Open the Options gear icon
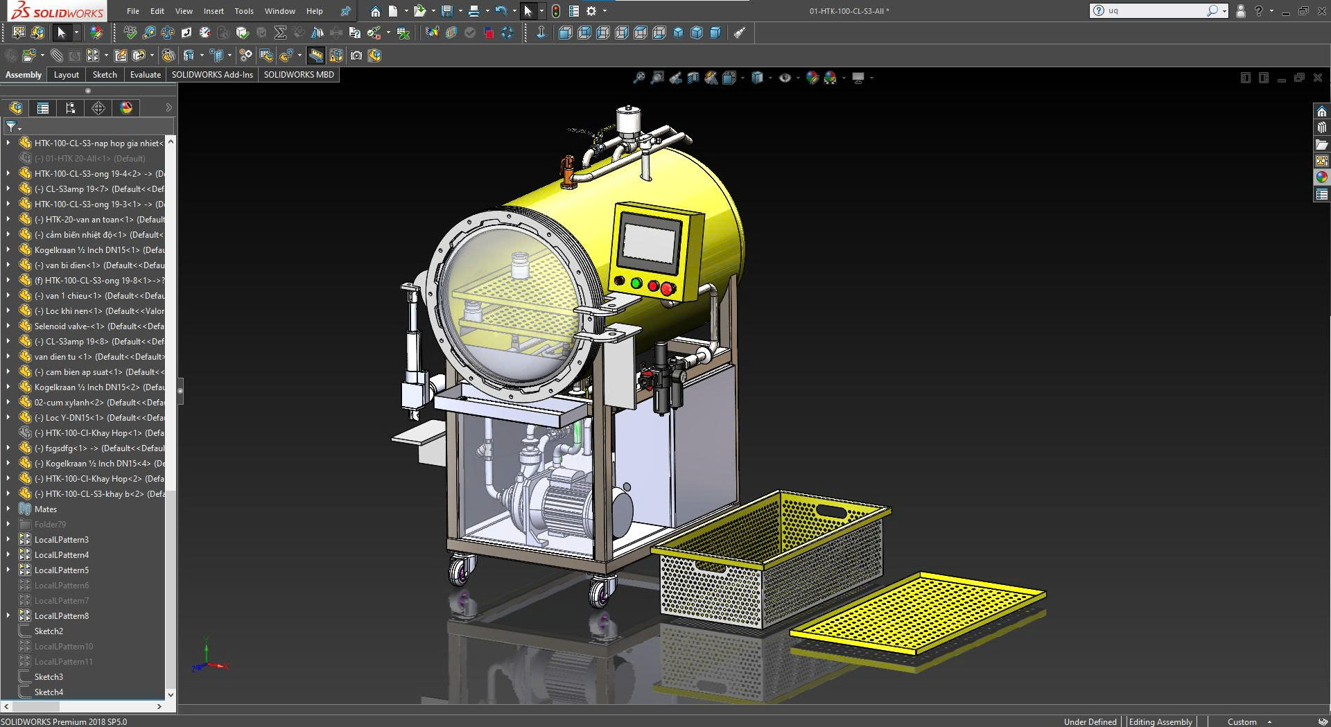 pyautogui.click(x=591, y=11)
